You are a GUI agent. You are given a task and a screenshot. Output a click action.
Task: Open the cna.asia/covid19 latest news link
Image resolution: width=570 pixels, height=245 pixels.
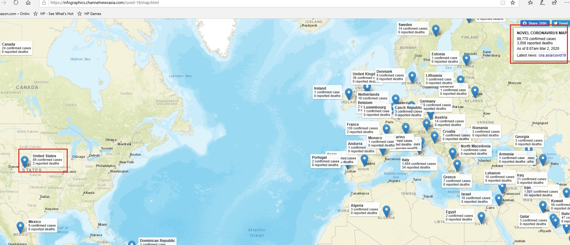[x=552, y=55]
